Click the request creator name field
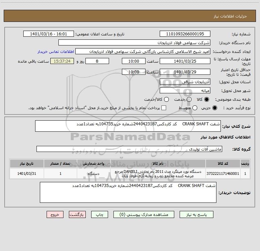The image size is (260, 251). (143, 52)
